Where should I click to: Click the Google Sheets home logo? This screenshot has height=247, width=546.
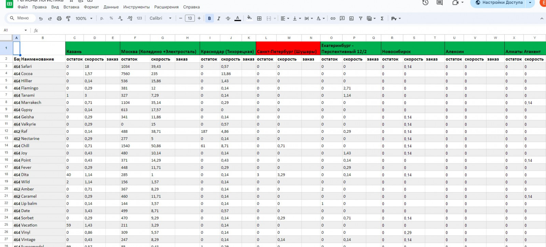click(x=10, y=4)
